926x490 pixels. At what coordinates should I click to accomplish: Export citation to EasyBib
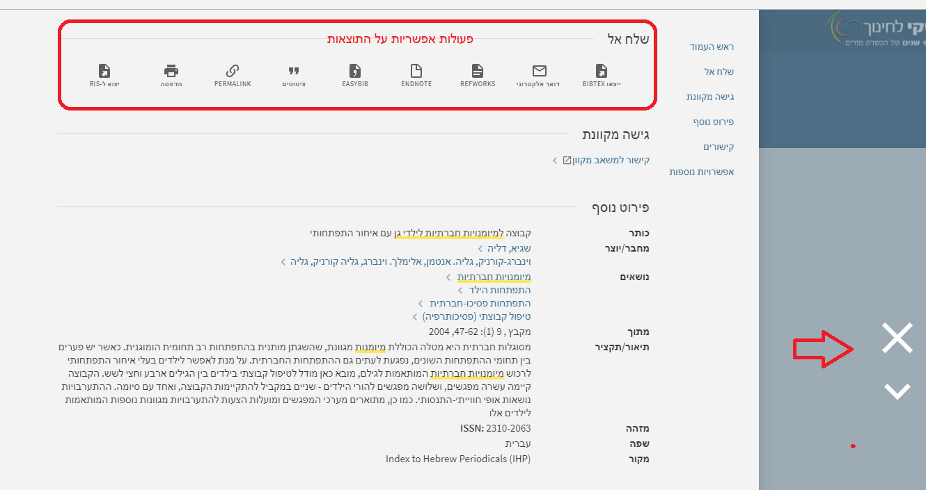click(x=355, y=71)
